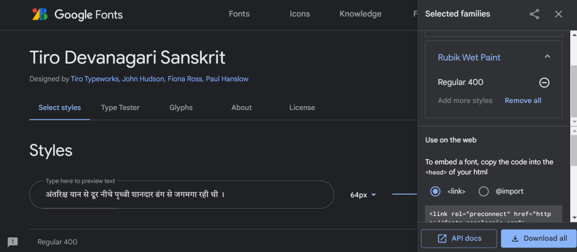This screenshot has width=577, height=252.
Task: Select the <link> embed option
Action: click(436, 191)
